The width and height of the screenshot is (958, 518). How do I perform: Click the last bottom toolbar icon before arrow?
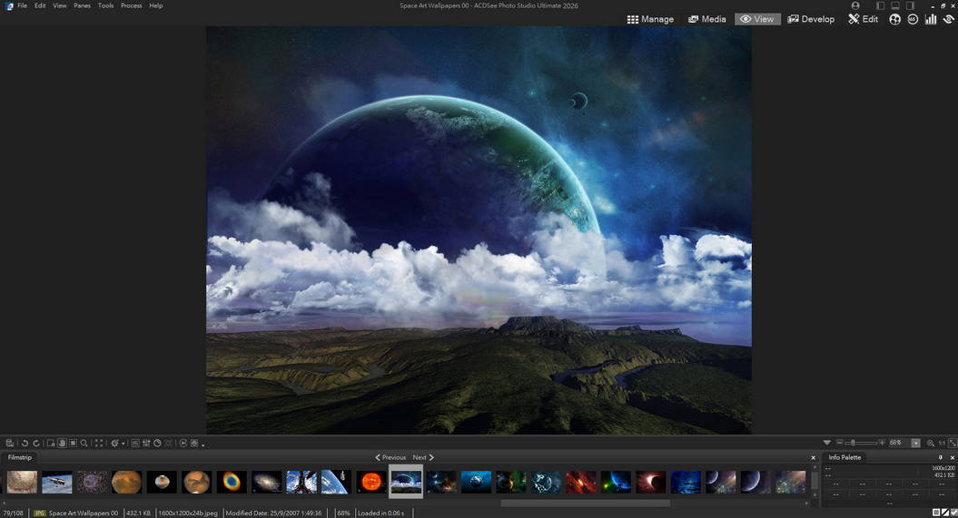click(x=194, y=443)
